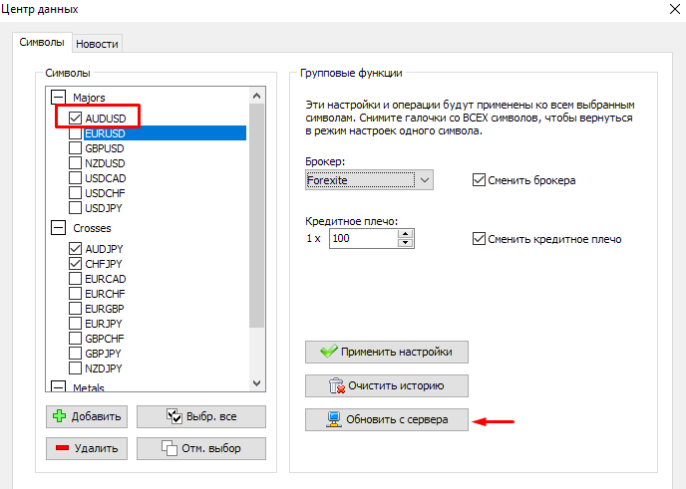Image resolution: width=686 pixels, height=489 pixels.
Task: Check the GBPUSD symbol checkbox
Action: 76,147
